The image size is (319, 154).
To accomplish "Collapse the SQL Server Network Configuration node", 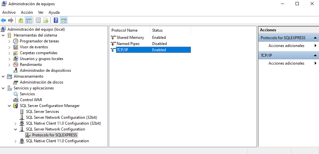I will coord(15,129).
